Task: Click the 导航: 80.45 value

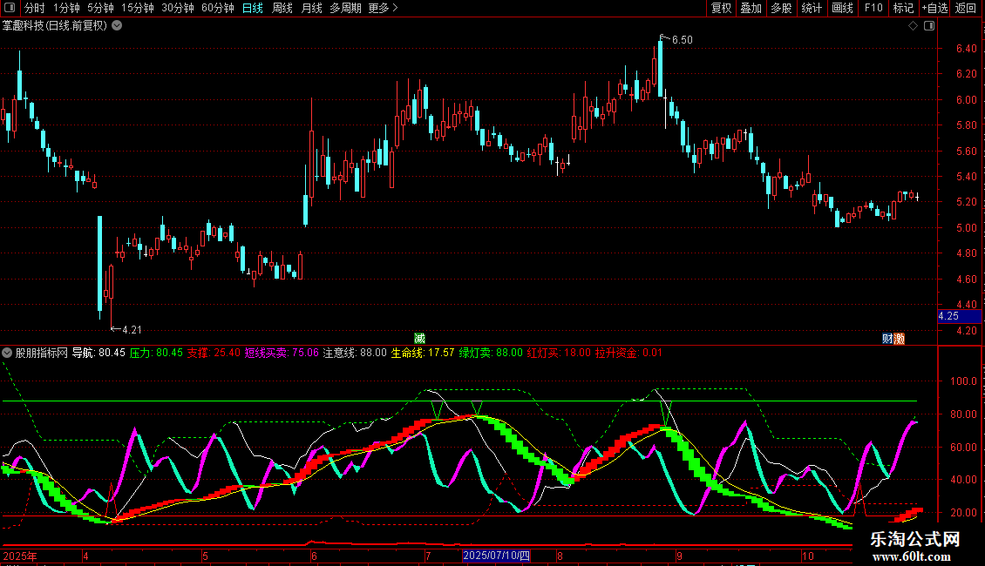Action: tap(98, 353)
